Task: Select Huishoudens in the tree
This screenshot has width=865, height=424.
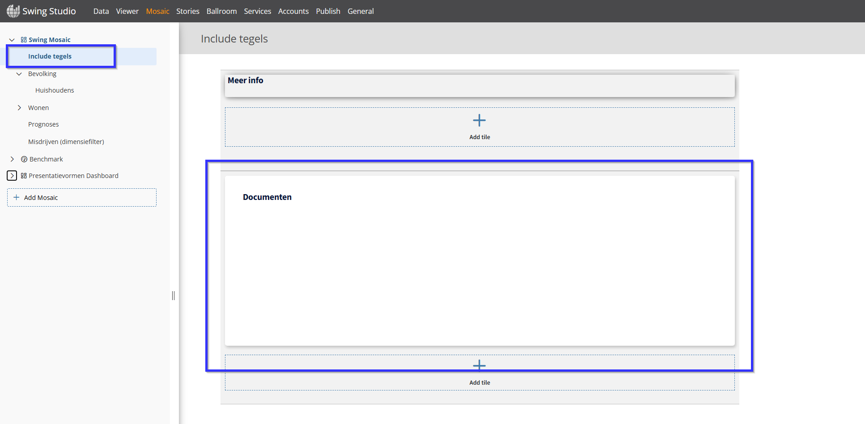Action: pyautogui.click(x=55, y=90)
